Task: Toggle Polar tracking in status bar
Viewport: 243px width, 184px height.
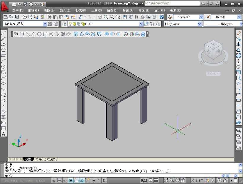Action: pos(71,180)
